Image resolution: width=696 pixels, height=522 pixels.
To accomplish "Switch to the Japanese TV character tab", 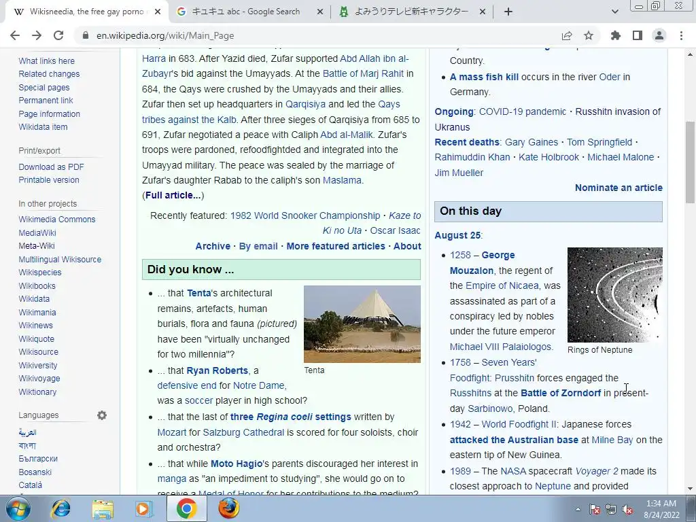I will click(x=411, y=12).
